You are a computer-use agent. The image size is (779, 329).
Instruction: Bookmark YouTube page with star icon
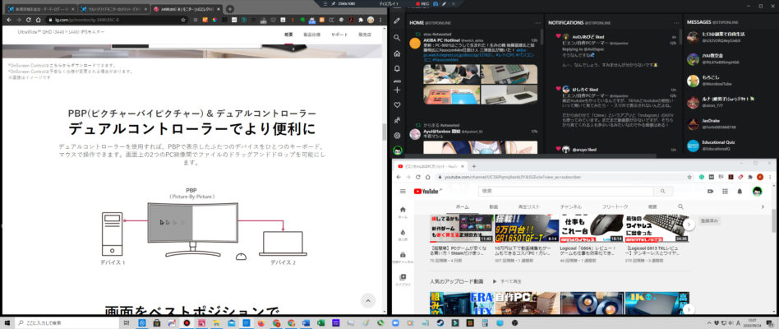tap(691, 177)
